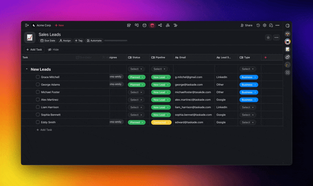Click the Due Date chip

point(48,41)
